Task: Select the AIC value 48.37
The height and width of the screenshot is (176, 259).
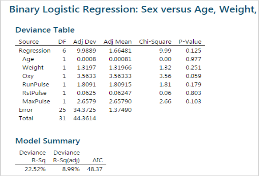Action: [95, 169]
